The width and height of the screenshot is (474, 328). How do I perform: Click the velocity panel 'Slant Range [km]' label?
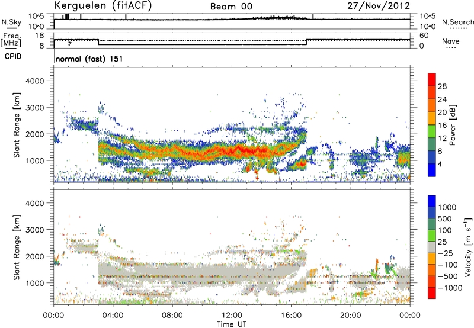pyautogui.click(x=17, y=247)
